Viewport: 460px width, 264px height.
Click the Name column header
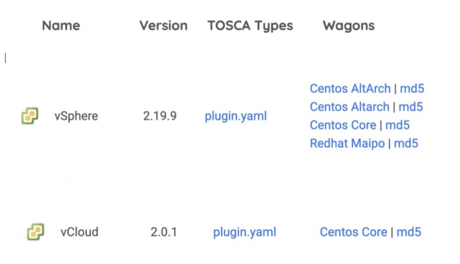[x=61, y=26]
